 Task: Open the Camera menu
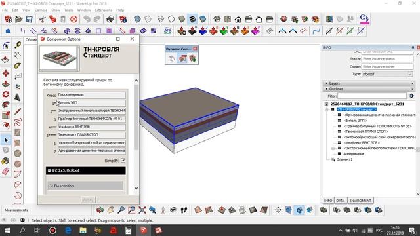(41, 10)
